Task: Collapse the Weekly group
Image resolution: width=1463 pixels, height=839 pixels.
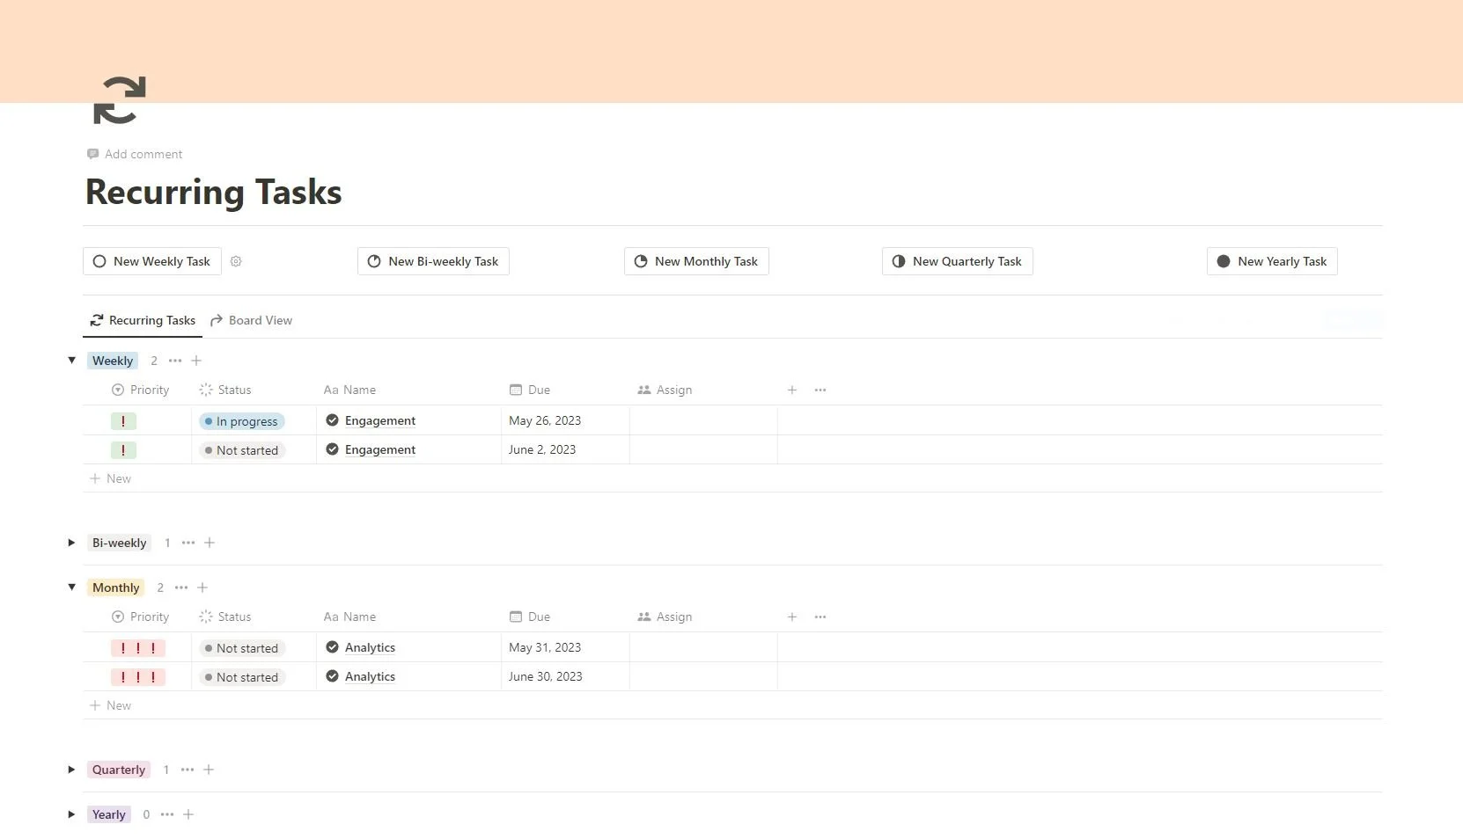Action: [x=72, y=360]
